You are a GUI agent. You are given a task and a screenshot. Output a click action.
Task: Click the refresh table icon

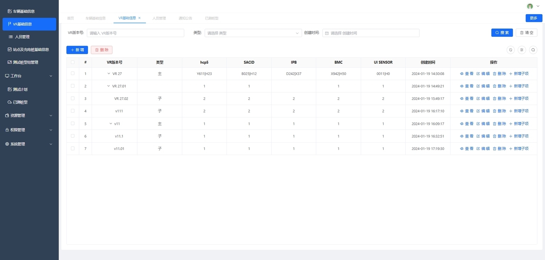click(511, 50)
